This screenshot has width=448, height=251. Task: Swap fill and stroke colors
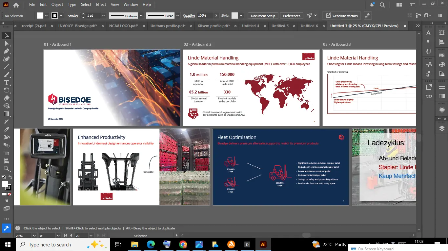[10, 177]
